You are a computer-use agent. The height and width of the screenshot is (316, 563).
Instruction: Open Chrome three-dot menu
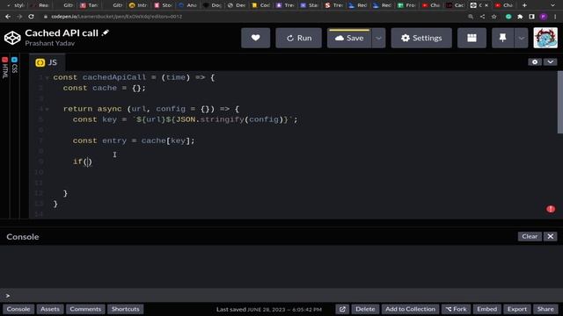[555, 17]
